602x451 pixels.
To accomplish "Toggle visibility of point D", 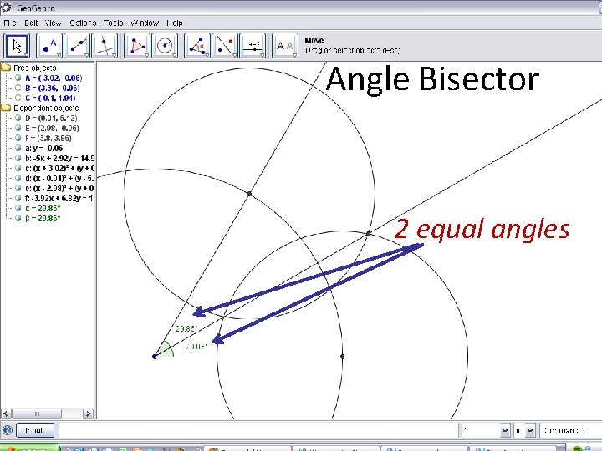I will (x=18, y=118).
